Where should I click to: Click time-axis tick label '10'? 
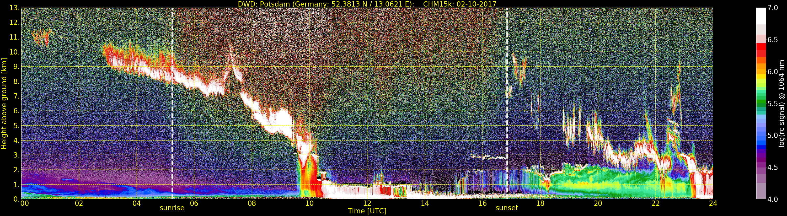tap(309, 203)
